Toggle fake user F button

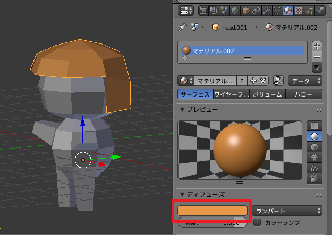(x=242, y=81)
